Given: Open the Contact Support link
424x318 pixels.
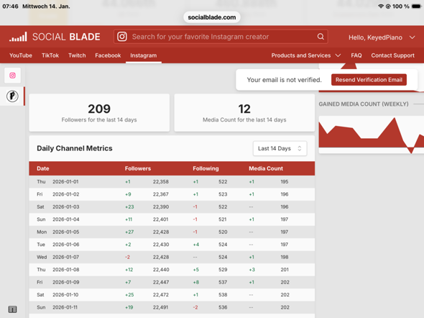Looking at the screenshot, I should click(x=392, y=55).
